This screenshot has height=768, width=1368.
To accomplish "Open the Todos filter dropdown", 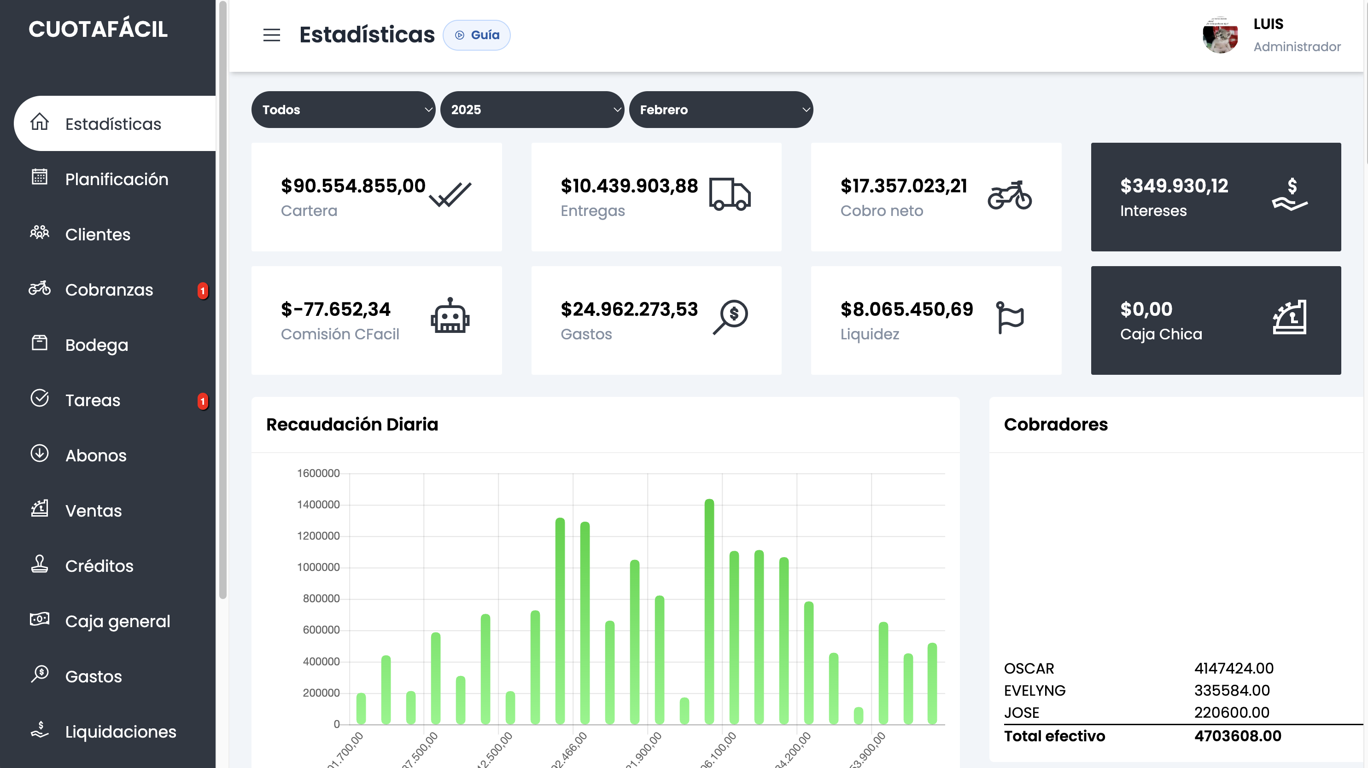I will click(x=343, y=110).
